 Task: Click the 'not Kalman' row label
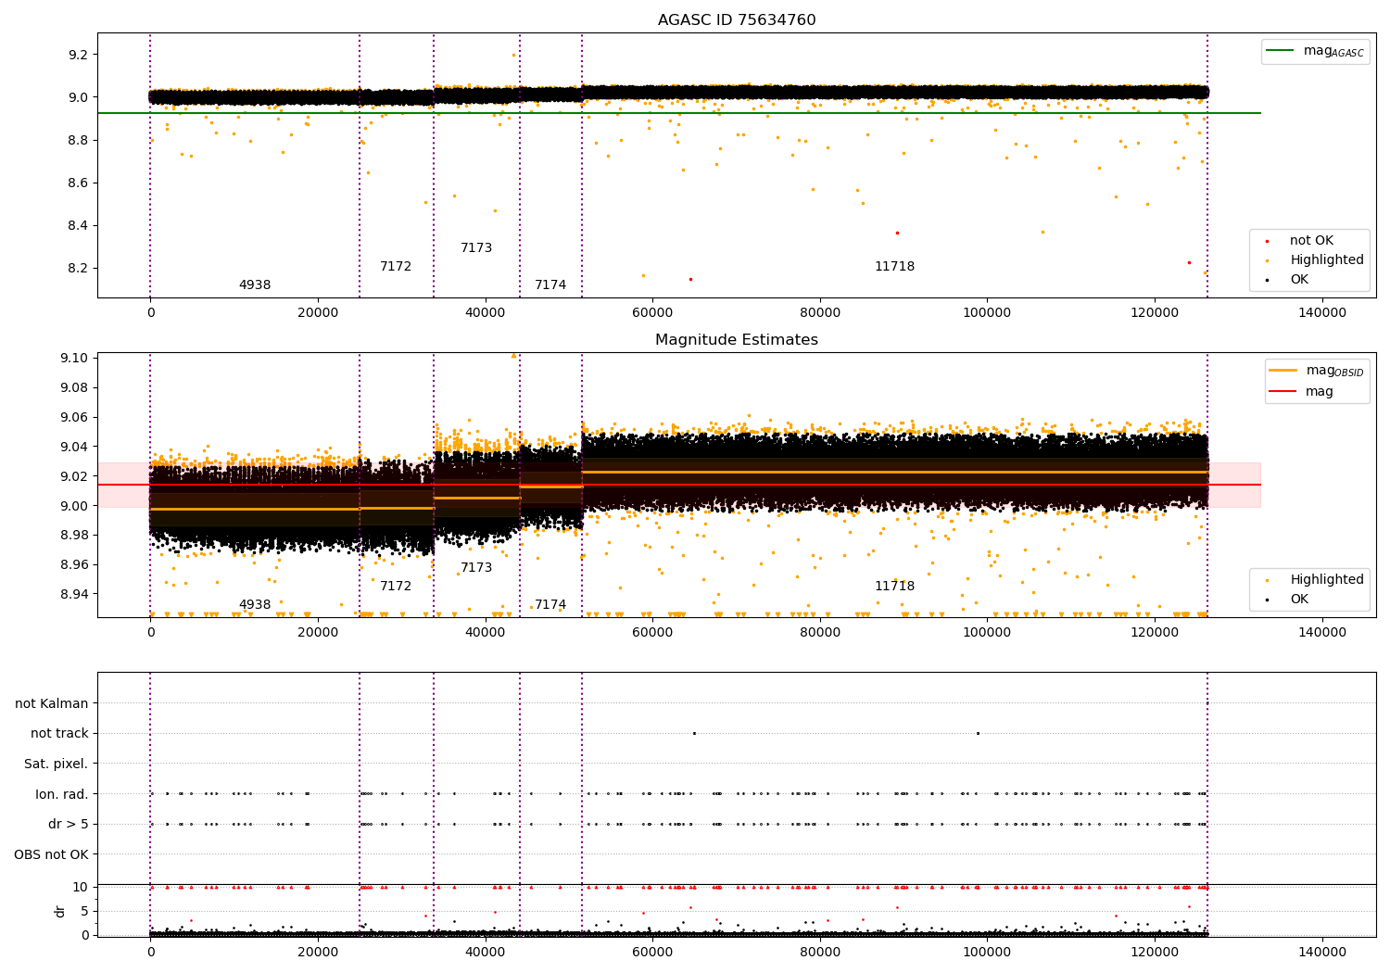52,704
